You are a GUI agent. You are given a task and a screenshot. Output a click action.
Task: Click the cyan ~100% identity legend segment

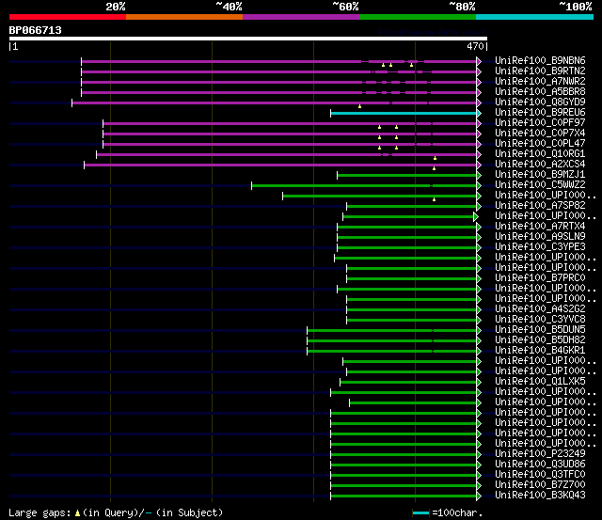(535, 17)
